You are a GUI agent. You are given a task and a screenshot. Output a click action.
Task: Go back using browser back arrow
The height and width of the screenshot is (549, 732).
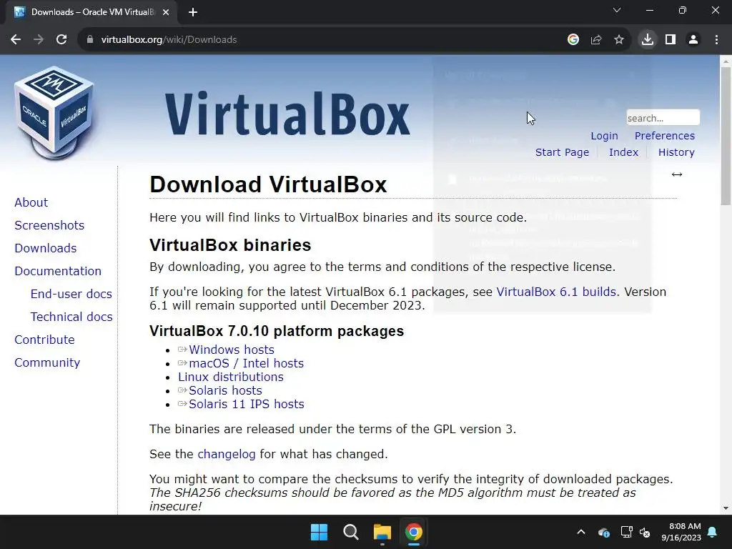coord(16,40)
